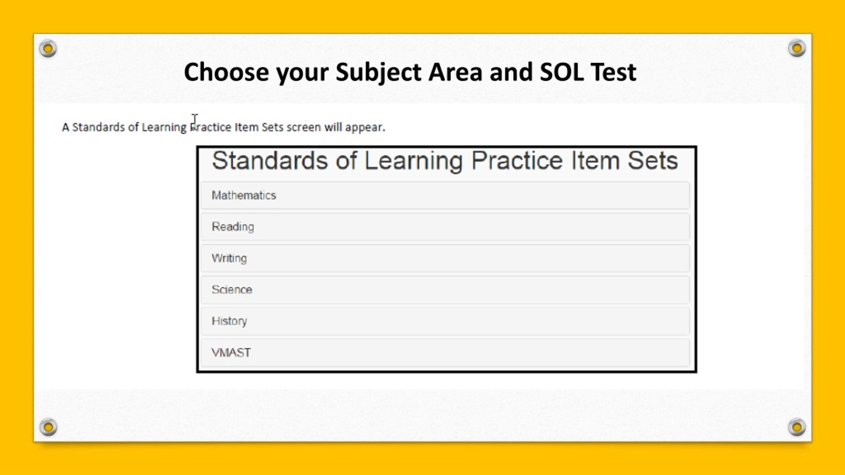Click the top-right metal grommet icon
This screenshot has height=475, width=845.
click(797, 48)
